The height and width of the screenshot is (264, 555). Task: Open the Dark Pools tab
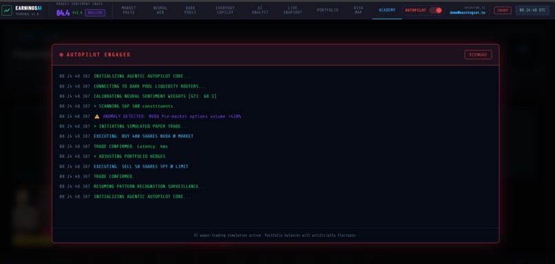[190, 10]
